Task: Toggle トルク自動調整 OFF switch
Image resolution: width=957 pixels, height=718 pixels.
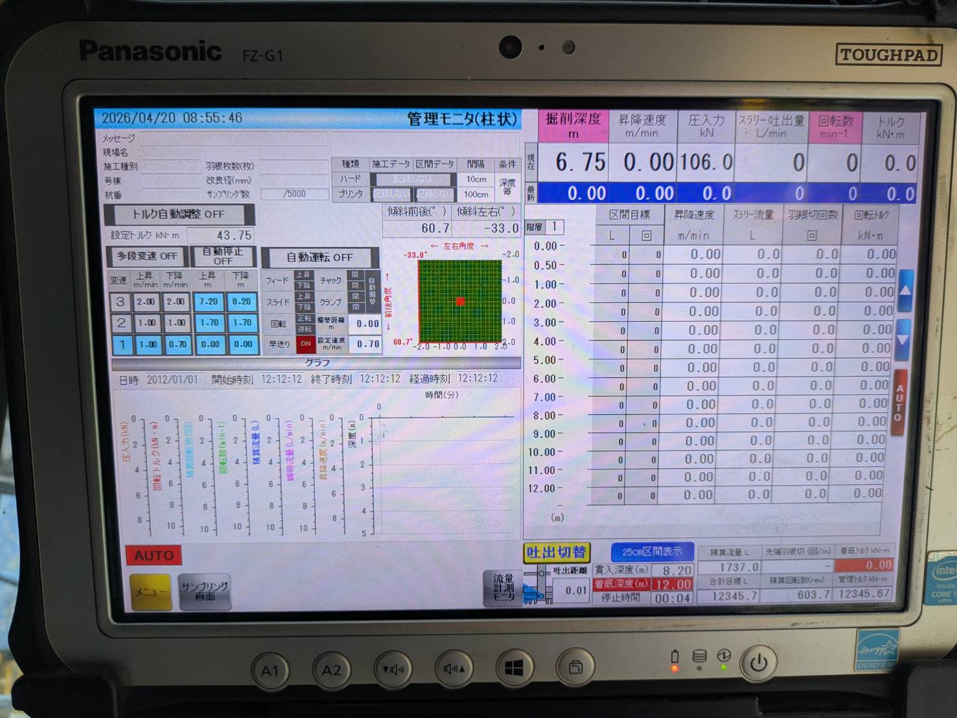Action: coord(179,214)
